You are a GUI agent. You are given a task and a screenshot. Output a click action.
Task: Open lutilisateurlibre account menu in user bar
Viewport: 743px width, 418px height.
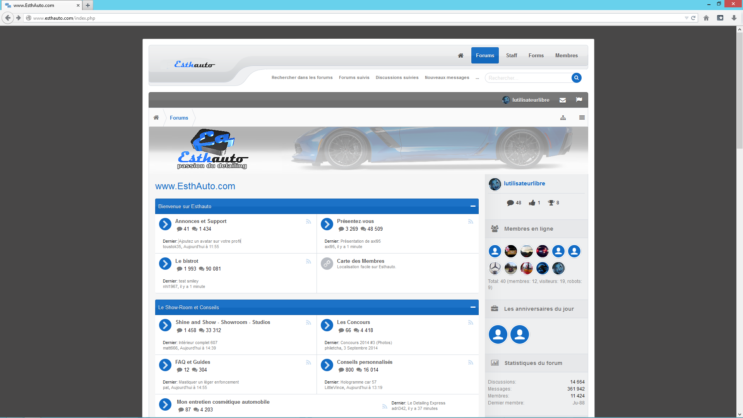(526, 100)
